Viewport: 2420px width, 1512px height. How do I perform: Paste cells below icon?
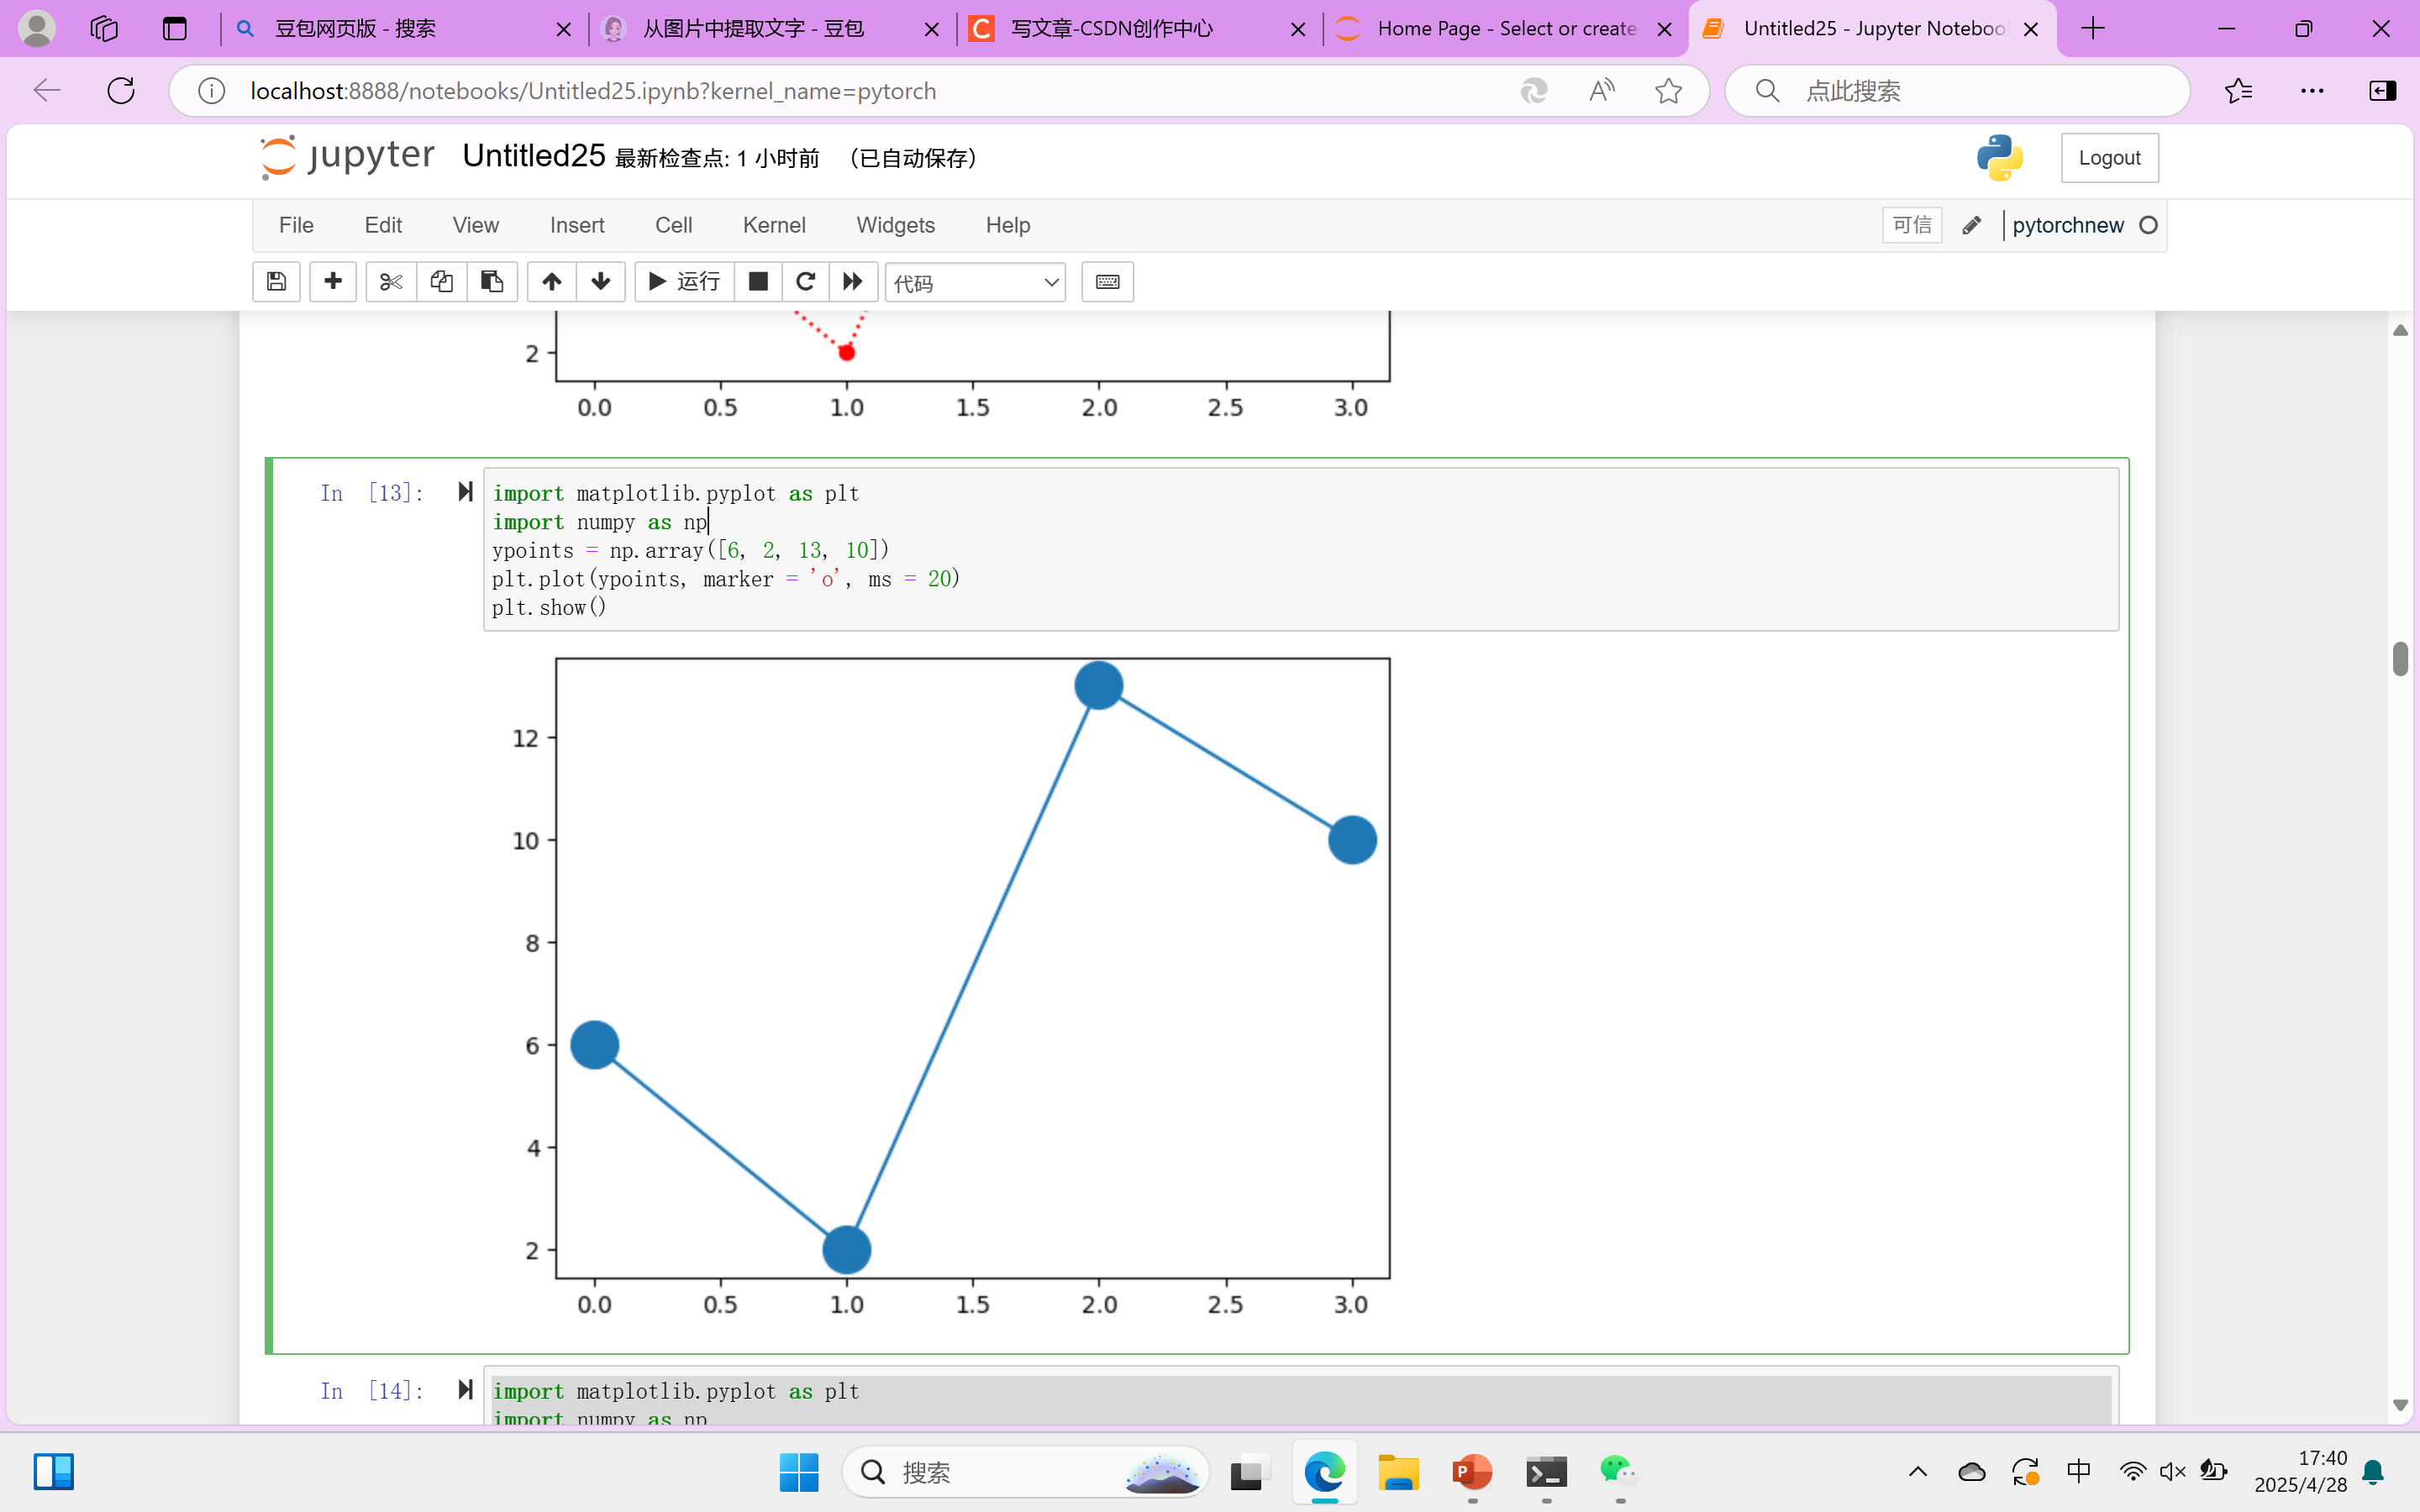(492, 282)
